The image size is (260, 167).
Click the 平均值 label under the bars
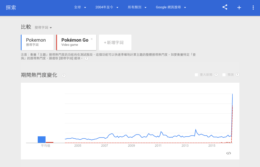(x=46, y=146)
